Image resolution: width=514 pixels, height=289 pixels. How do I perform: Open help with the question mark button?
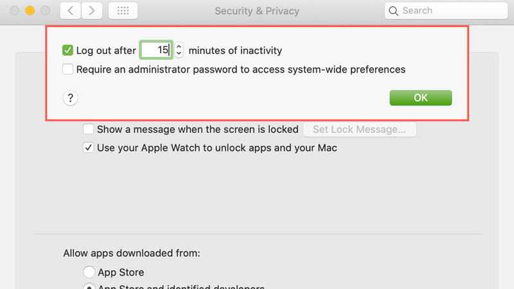(x=71, y=98)
